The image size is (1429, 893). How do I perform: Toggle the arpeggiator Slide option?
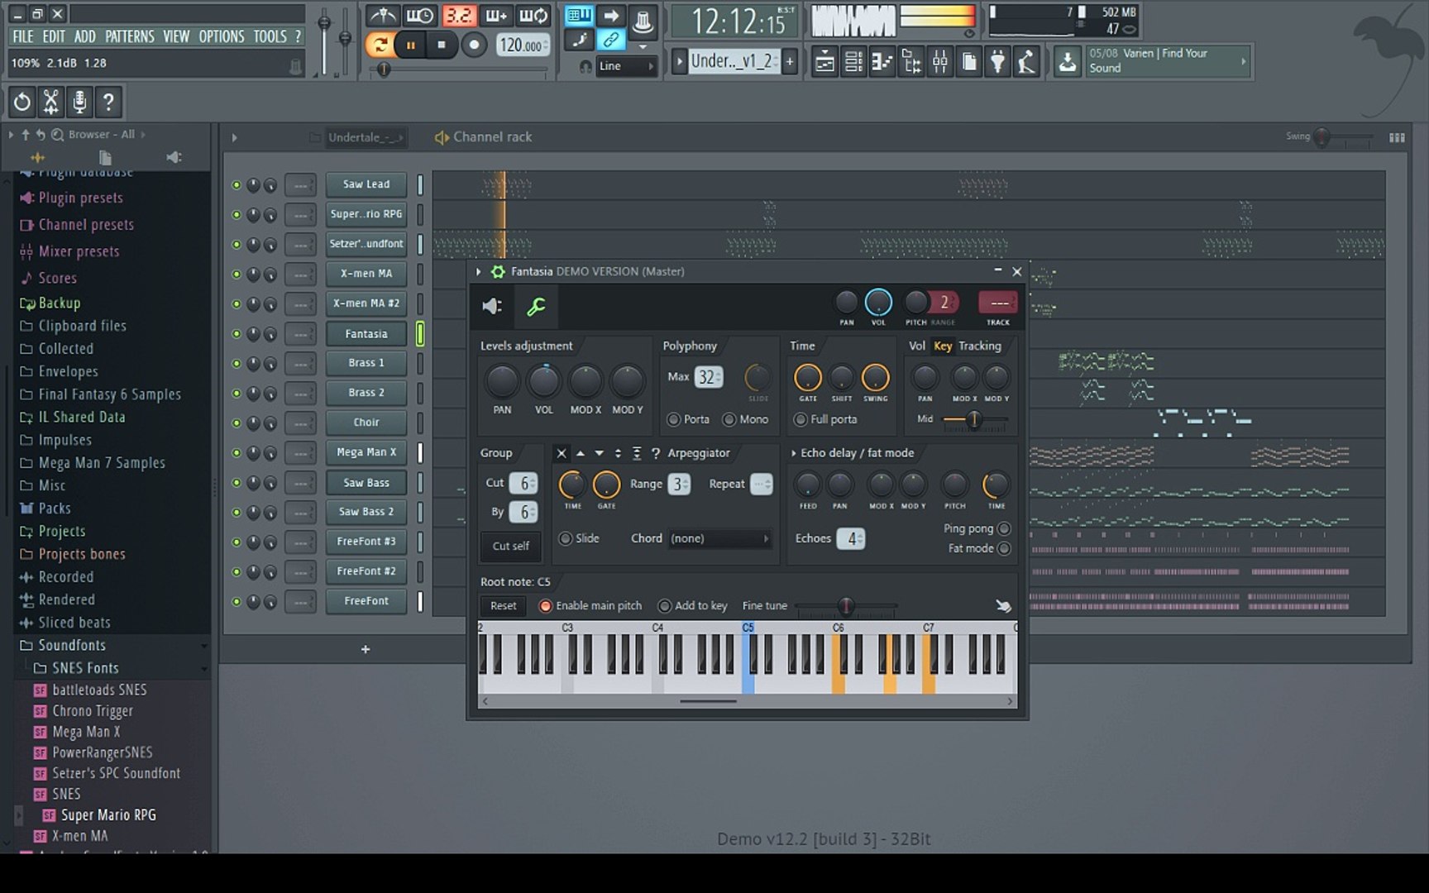tap(566, 539)
